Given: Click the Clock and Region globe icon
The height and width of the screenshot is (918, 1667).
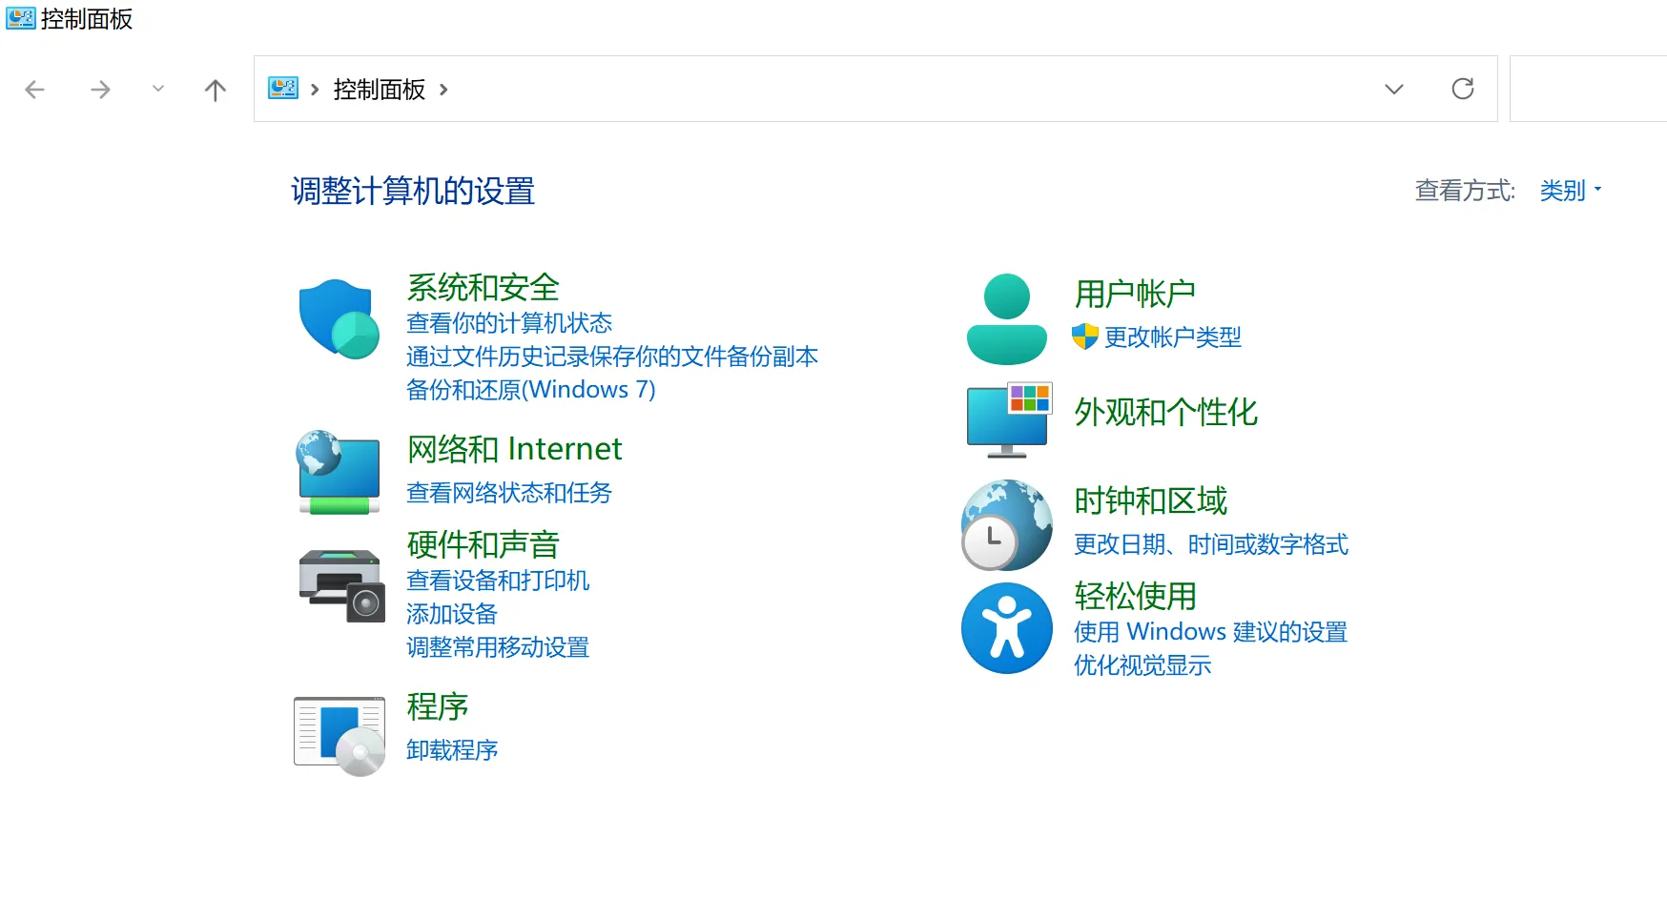Looking at the screenshot, I should 1006,524.
